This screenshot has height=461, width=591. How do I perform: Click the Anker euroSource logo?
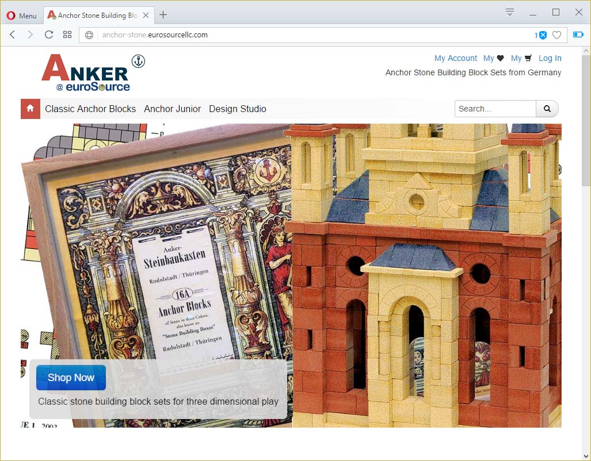93,72
